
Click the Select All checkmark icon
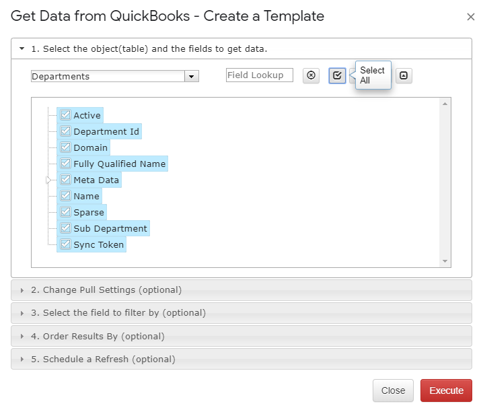tap(337, 75)
